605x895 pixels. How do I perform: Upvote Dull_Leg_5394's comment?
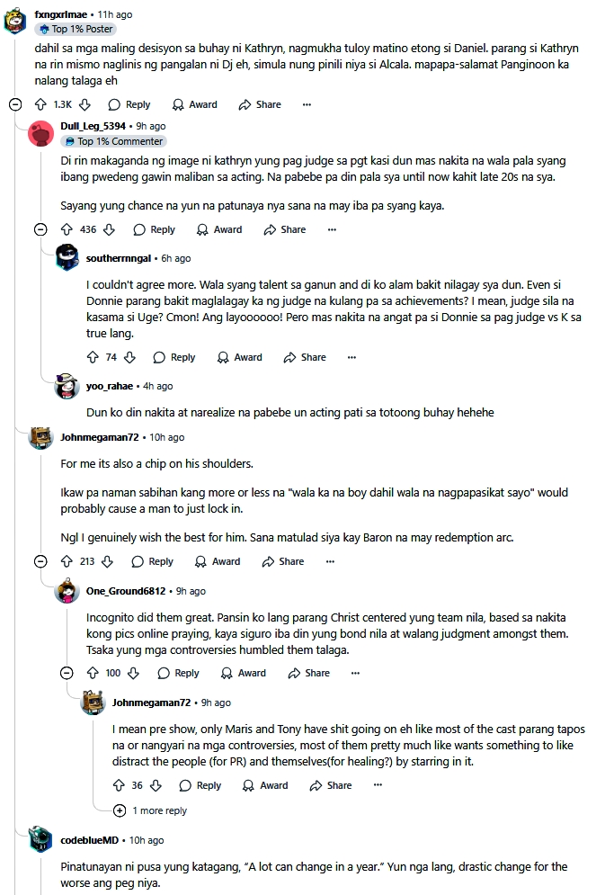[64, 229]
